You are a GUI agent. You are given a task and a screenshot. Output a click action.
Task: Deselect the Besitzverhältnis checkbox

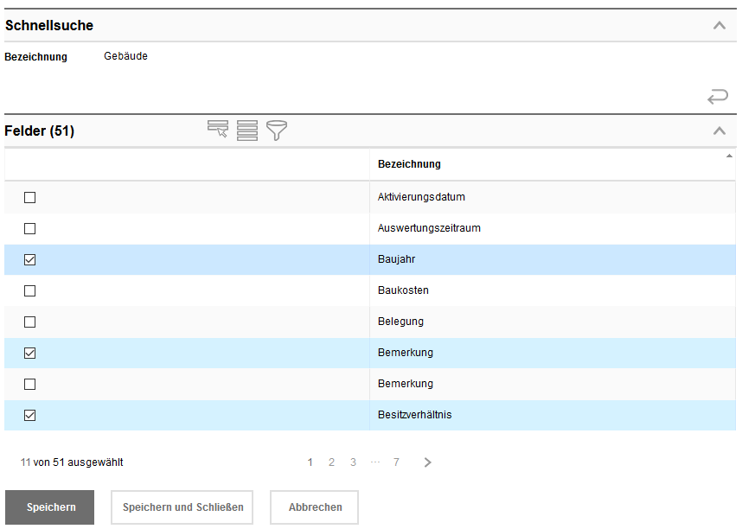(x=30, y=415)
